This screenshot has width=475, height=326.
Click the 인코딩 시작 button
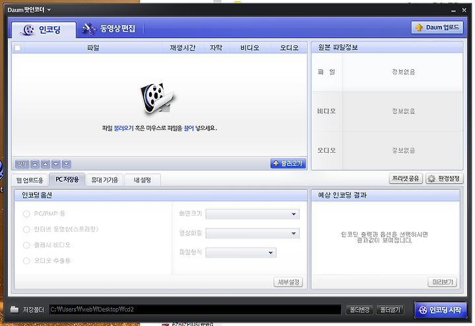pyautogui.click(x=440, y=310)
